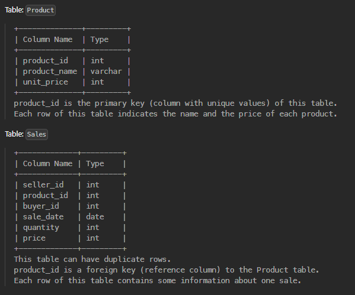Click the 'Each row of this table indicates' sentence

[175, 114]
